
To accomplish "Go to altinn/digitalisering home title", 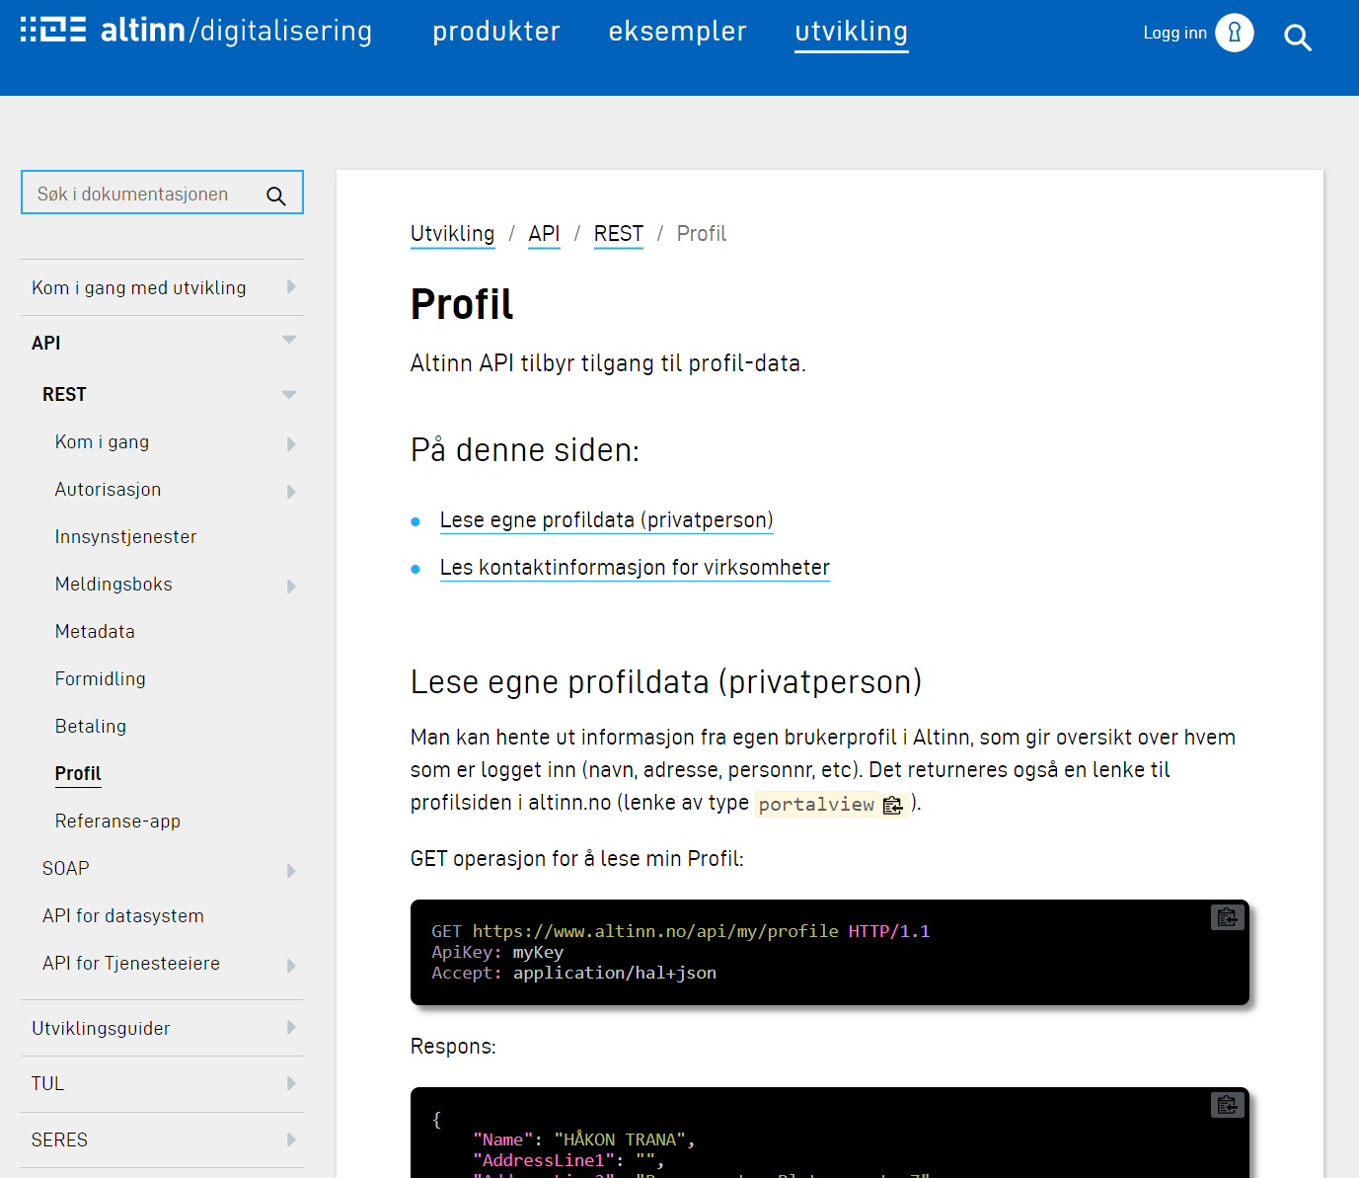I will coord(237,31).
